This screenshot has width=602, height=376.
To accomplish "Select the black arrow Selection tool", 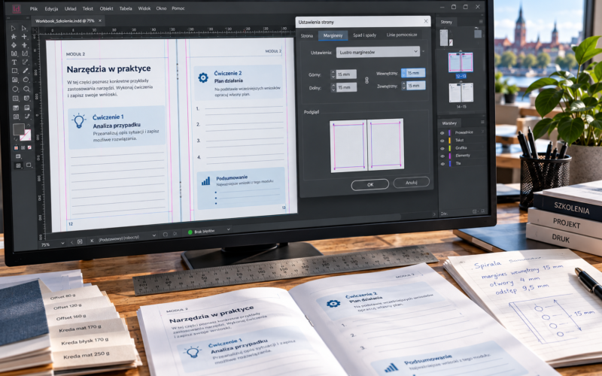I will [x=13, y=28].
